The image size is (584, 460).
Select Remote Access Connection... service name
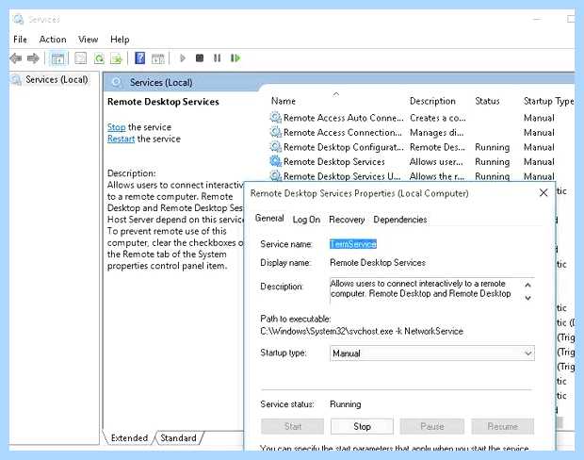click(343, 132)
